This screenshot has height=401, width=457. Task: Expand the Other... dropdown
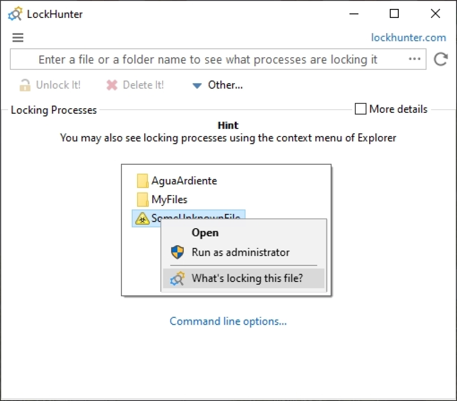pyautogui.click(x=217, y=85)
